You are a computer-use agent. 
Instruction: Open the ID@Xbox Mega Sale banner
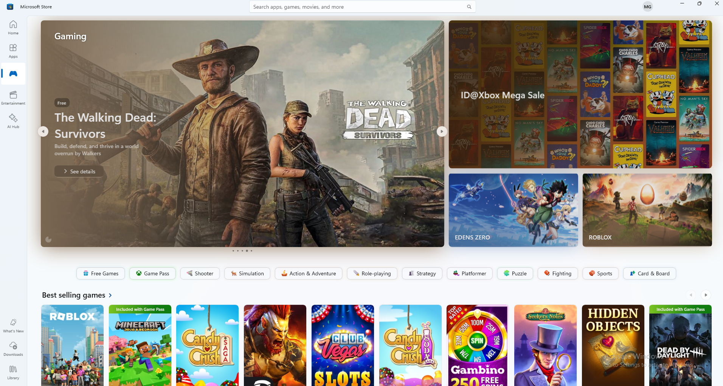coord(580,94)
